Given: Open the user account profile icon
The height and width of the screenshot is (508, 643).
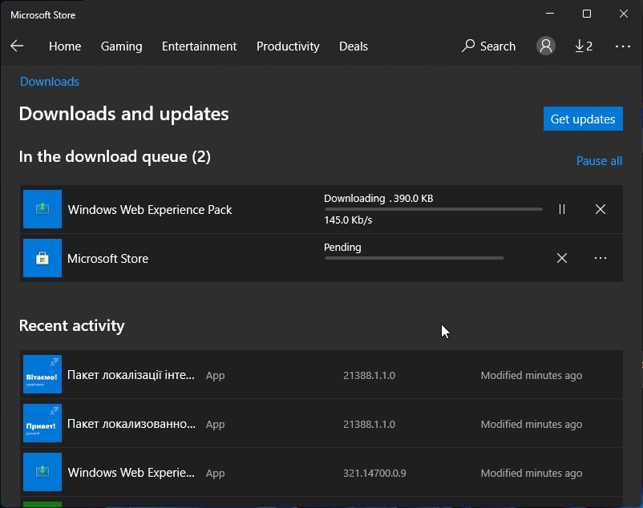Looking at the screenshot, I should click(x=546, y=46).
